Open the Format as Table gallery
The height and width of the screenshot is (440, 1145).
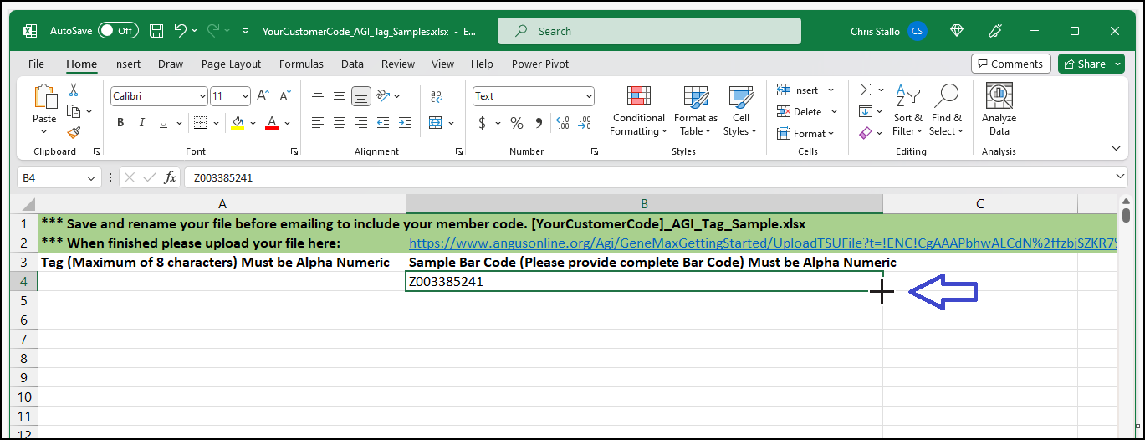pyautogui.click(x=696, y=110)
